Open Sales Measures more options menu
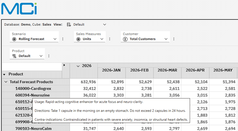238x131 pixels. pyautogui.click(x=110, y=39)
